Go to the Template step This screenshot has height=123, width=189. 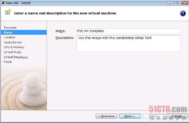(10, 28)
